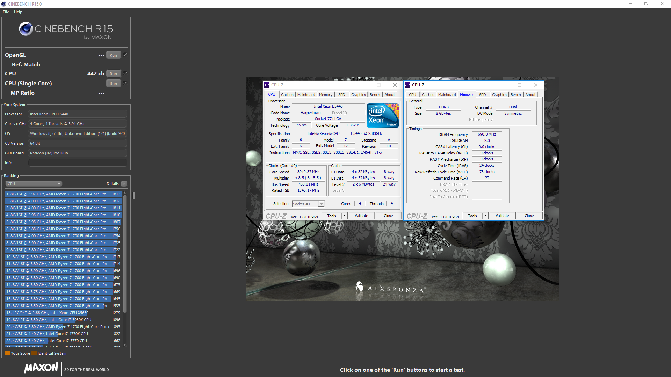Run the CPU Single Core test
671x377 pixels.
113,84
